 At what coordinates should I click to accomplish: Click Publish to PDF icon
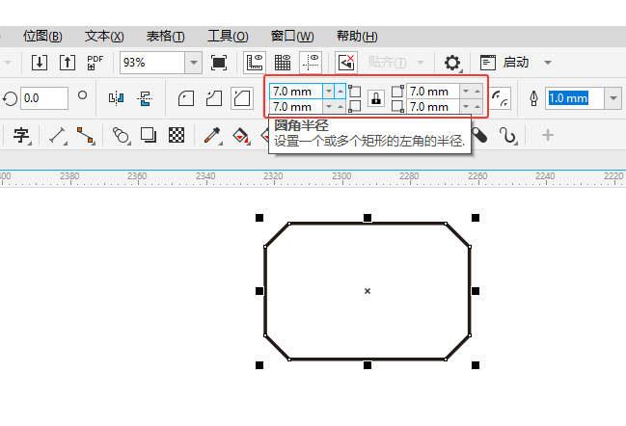95,63
